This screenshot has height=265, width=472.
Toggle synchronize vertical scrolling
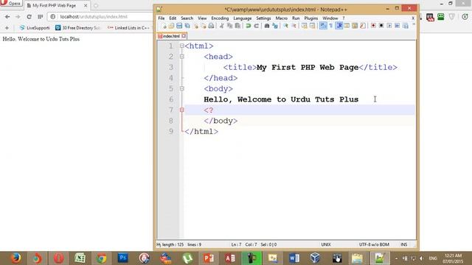pyautogui.click(x=304, y=26)
